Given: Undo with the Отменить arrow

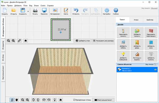Looking at the screenshot, I should pyautogui.click(x=76, y=11).
